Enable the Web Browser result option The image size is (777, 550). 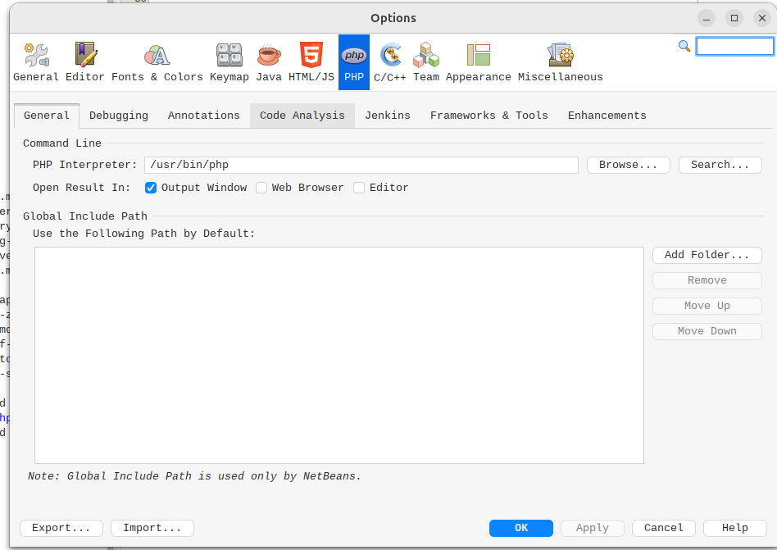[x=261, y=188]
